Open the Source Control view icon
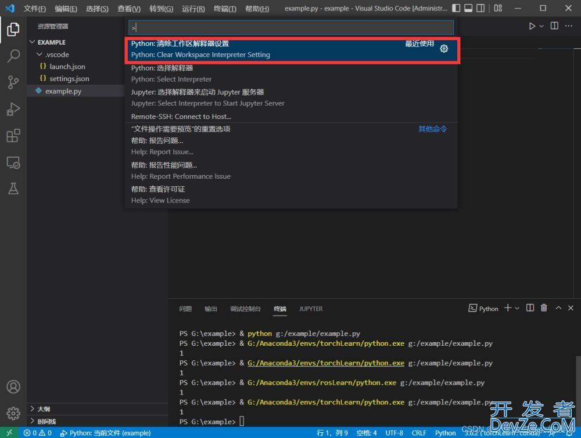581x438 pixels. pos(13,82)
